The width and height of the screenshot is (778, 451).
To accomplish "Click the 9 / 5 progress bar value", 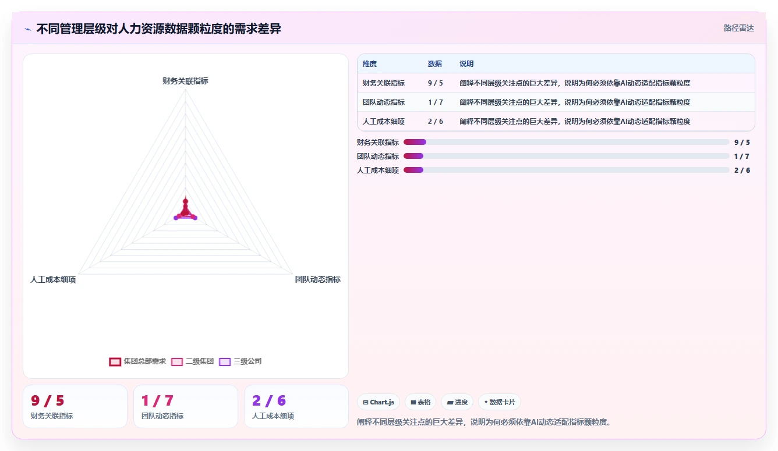I will coord(742,142).
